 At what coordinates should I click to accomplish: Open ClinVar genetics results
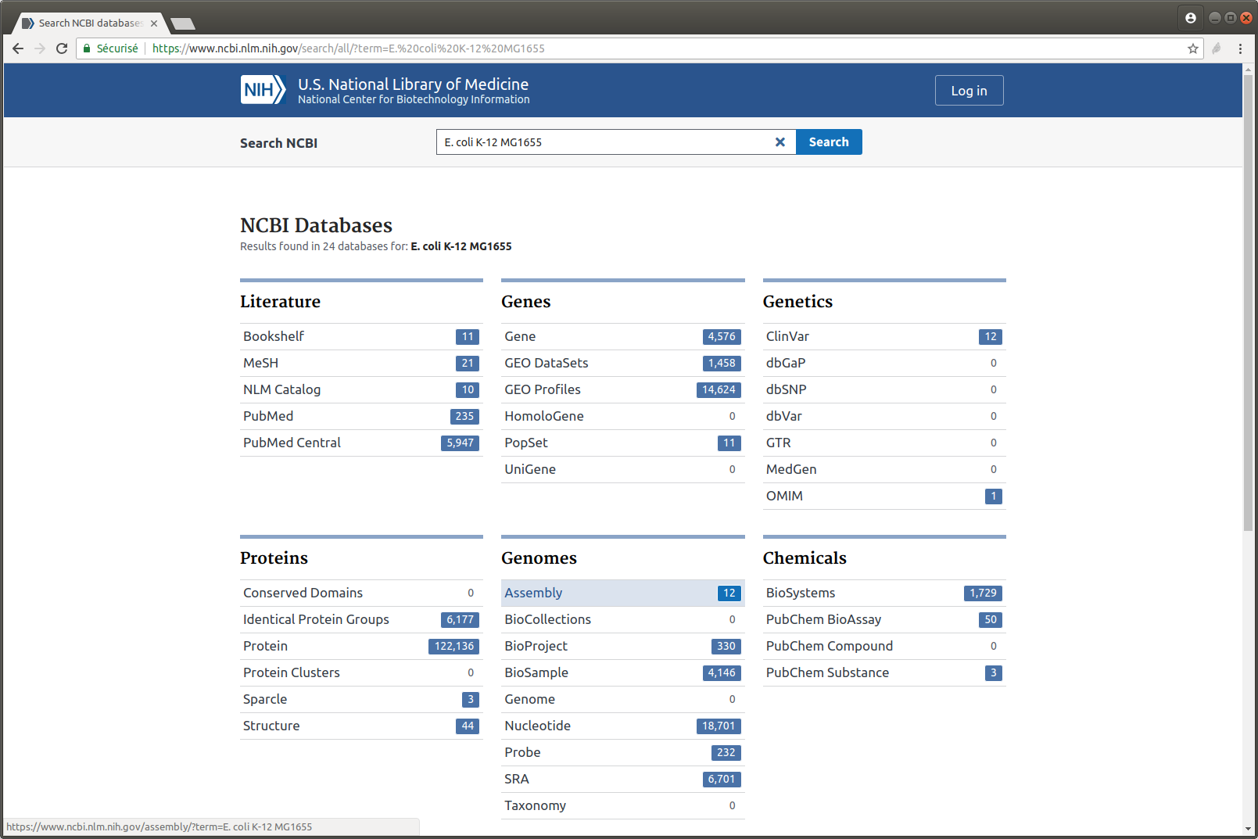click(x=787, y=336)
